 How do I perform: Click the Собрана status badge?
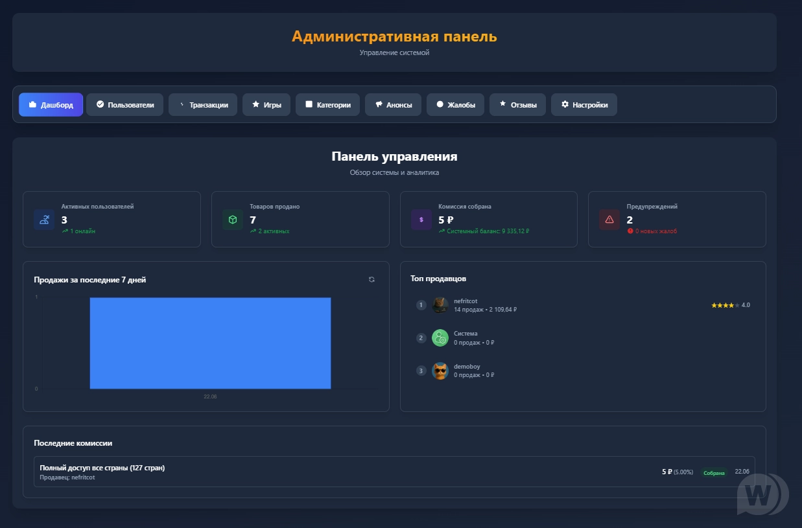(714, 473)
